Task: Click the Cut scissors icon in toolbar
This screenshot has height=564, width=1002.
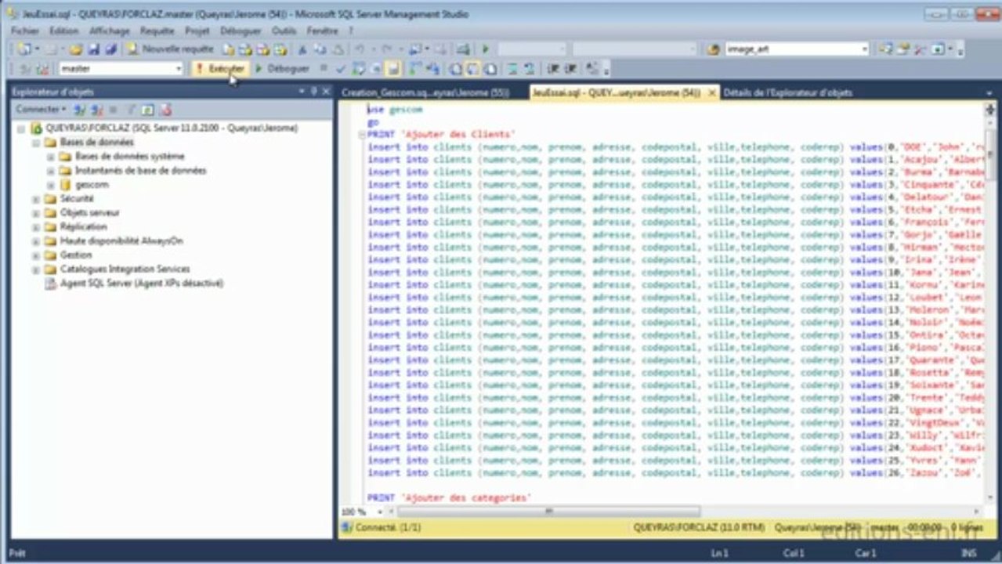Action: [302, 49]
